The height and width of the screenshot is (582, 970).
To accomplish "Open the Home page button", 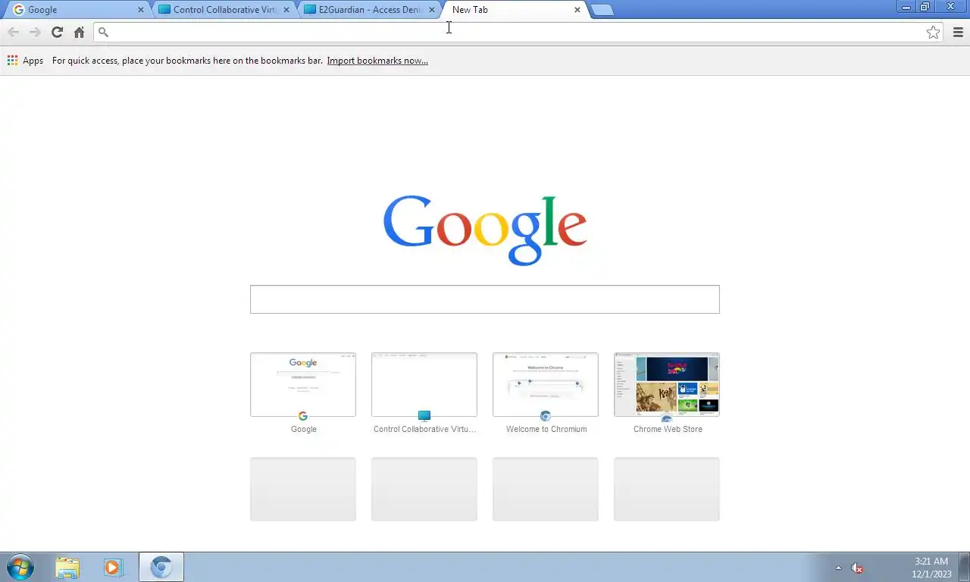I will (79, 32).
